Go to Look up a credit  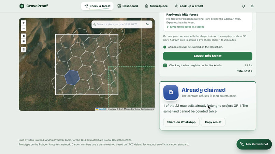click(189, 6)
